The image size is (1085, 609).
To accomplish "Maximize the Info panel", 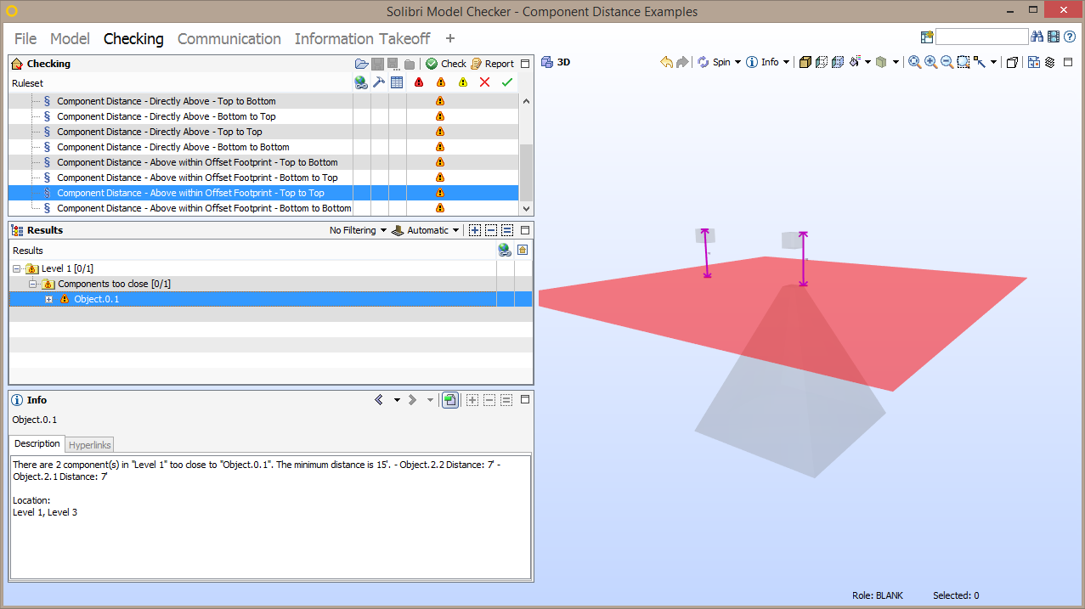I will (525, 400).
